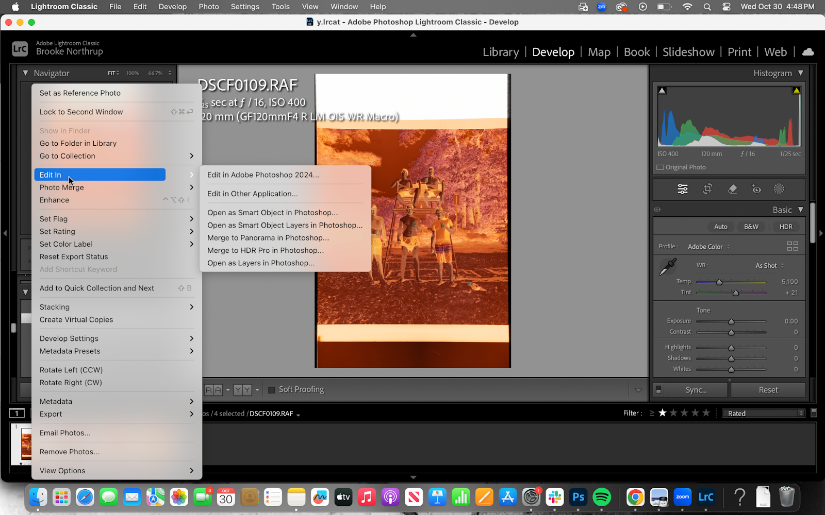The width and height of the screenshot is (825, 515).
Task: Collapse the Navigator panel triangle
Action: 25,73
